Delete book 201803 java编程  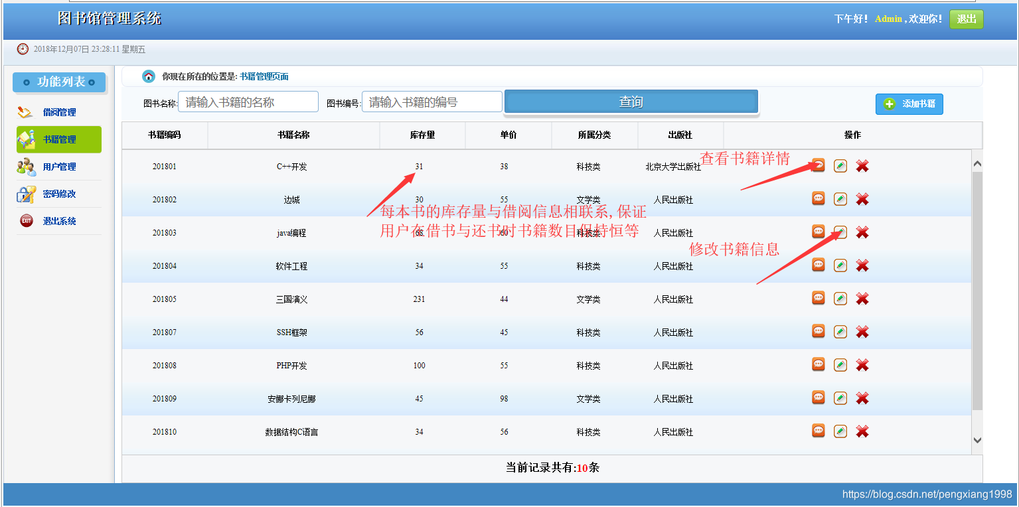point(862,232)
